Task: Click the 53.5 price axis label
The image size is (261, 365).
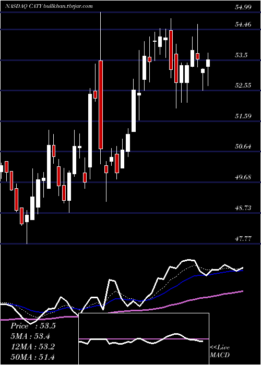Action: 241,55
